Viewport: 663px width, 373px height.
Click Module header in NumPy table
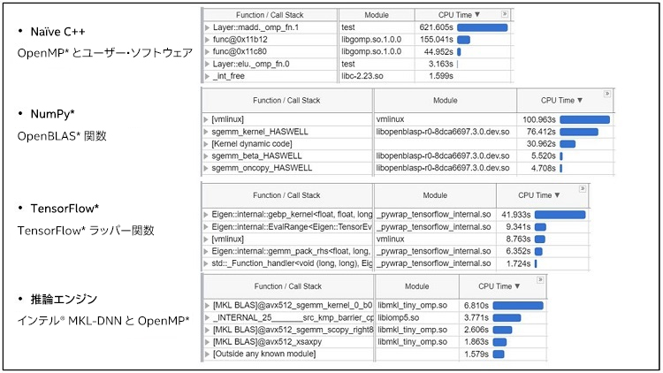coord(446,101)
